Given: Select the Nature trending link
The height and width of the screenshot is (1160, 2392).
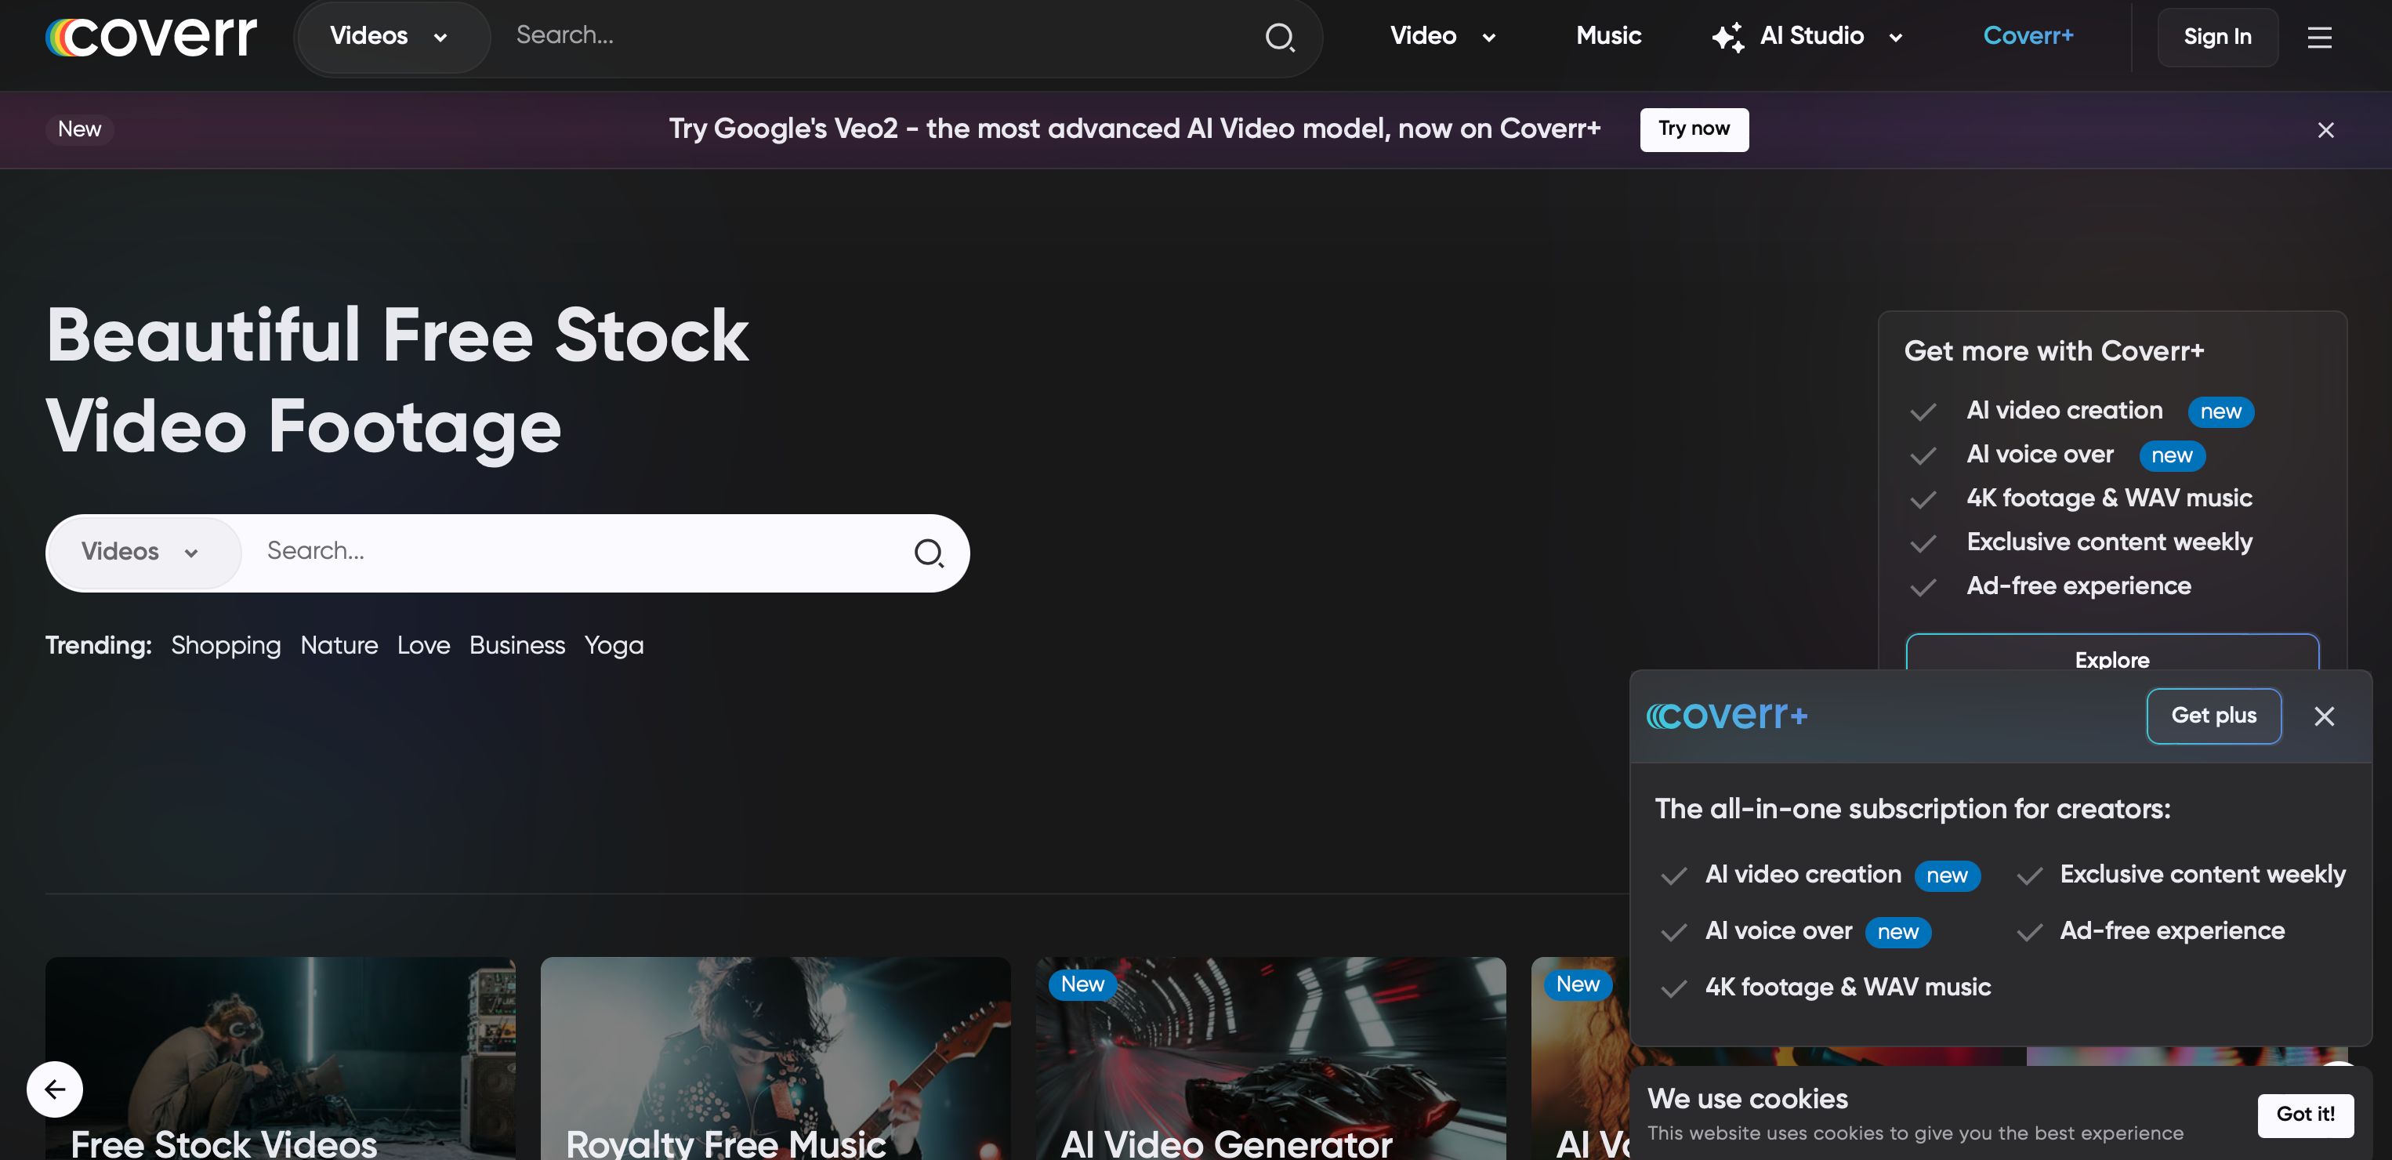Looking at the screenshot, I should 339,646.
